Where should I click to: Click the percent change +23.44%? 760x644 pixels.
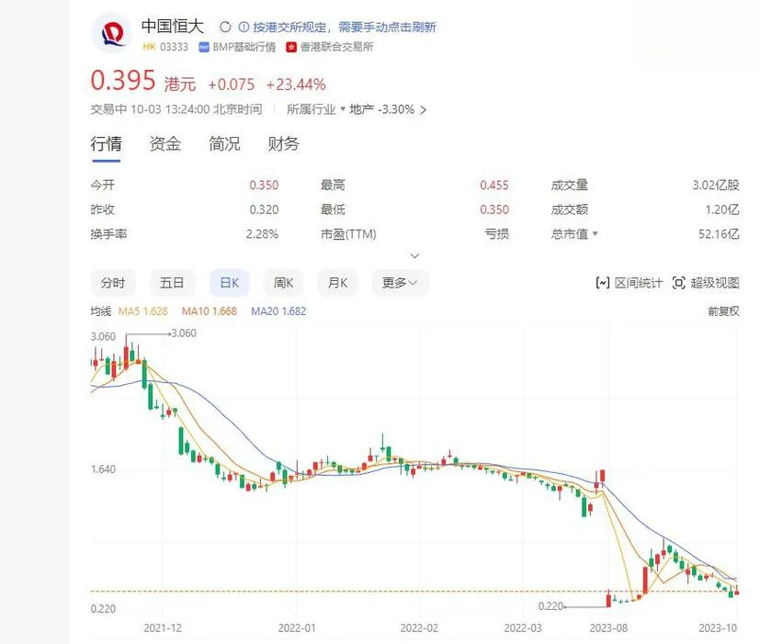(x=296, y=85)
